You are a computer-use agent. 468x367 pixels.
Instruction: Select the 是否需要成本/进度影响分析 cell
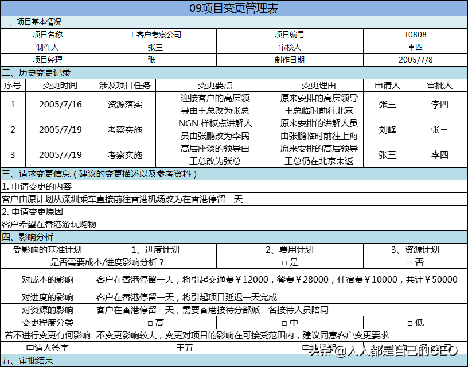click(108, 262)
